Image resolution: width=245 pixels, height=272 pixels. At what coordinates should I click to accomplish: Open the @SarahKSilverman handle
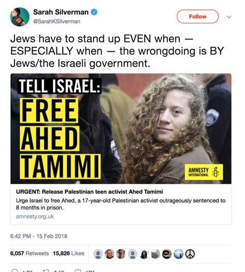point(56,22)
